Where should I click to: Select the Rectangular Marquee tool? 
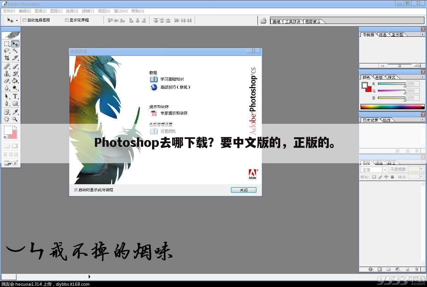(x=7, y=44)
